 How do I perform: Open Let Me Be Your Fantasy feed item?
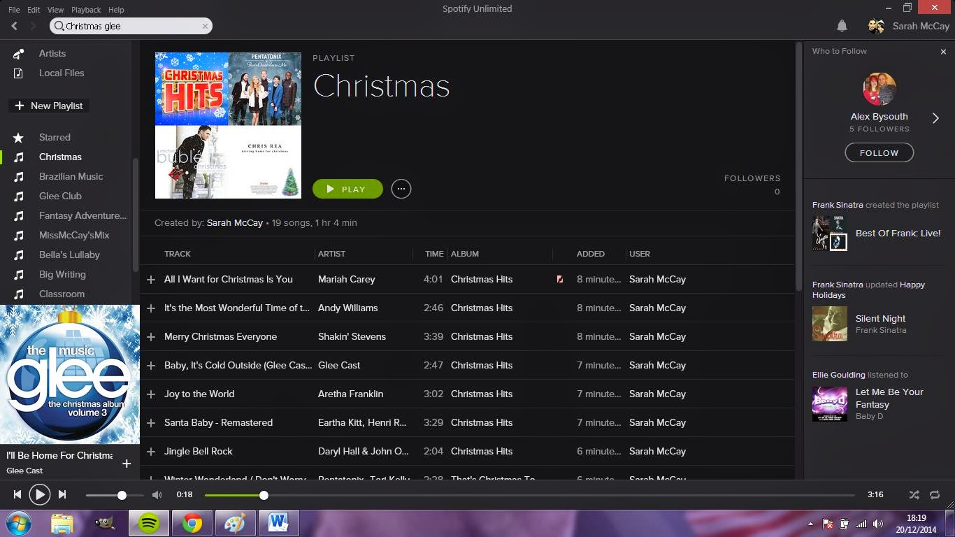pos(889,398)
